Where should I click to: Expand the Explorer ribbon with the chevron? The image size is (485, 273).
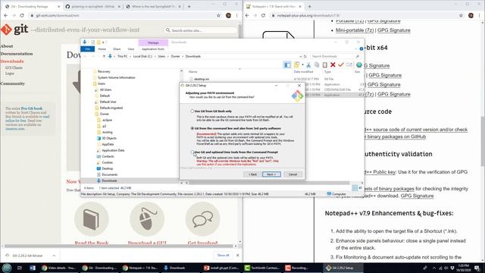coord(355,49)
